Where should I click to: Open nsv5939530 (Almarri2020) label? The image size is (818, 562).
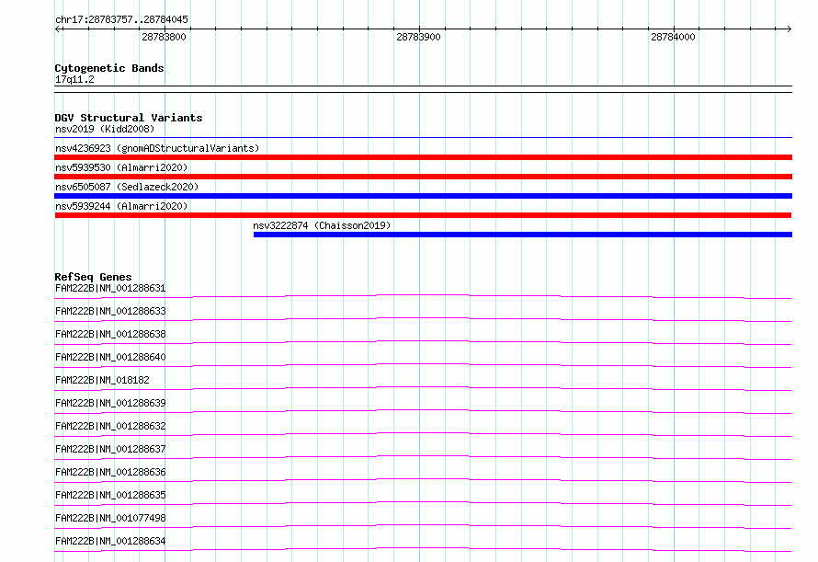[121, 167]
